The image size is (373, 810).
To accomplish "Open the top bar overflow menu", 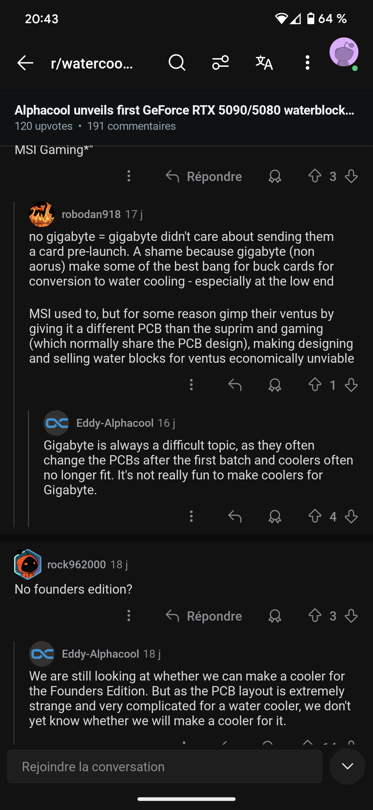I will (307, 63).
